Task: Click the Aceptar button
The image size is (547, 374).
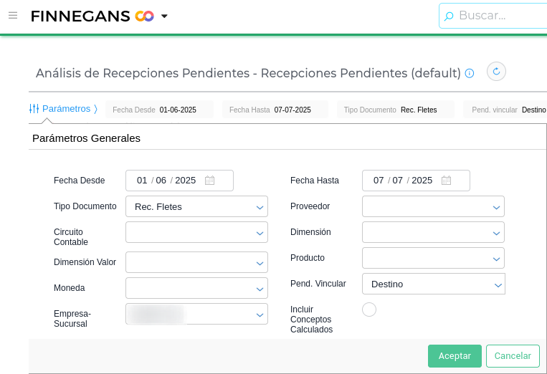Action: pyautogui.click(x=455, y=356)
